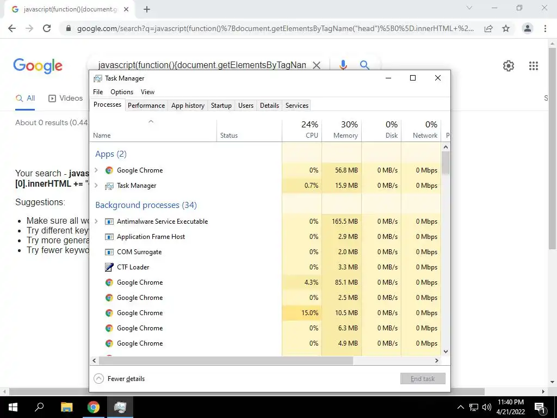Click Task Manager vertical scrollbar down arrow
The height and width of the screenshot is (418, 557).
tap(446, 352)
